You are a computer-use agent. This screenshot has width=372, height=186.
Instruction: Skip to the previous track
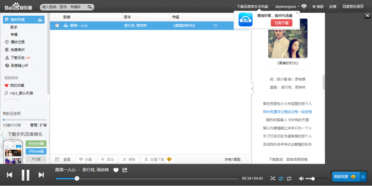pos(10,175)
